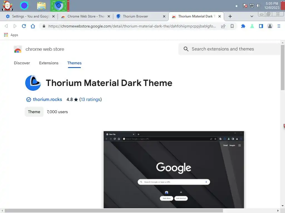Open the file manager folder taskbar icon
The width and height of the screenshot is (285, 213).
click(41, 6)
